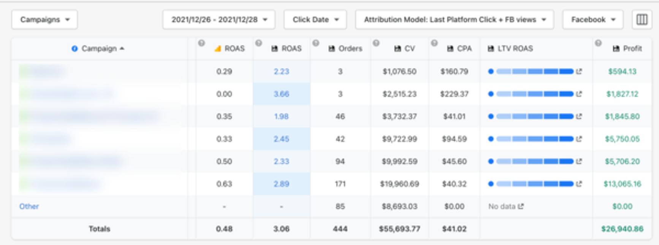Select the CV value $9,722.99
This screenshot has height=245, width=659.
pyautogui.click(x=399, y=139)
